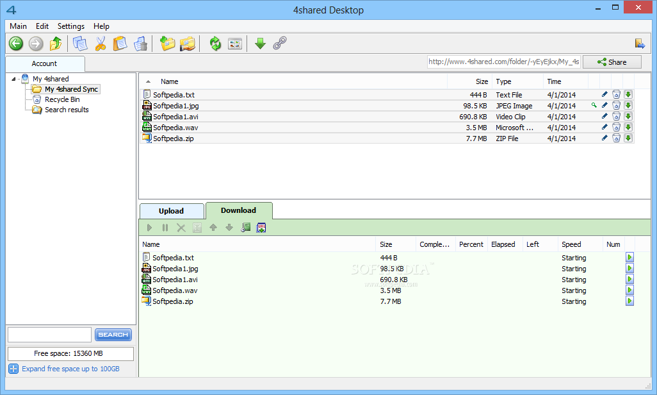Image resolution: width=657 pixels, height=395 pixels.
Task: Open the Edit menu
Action: [42, 26]
